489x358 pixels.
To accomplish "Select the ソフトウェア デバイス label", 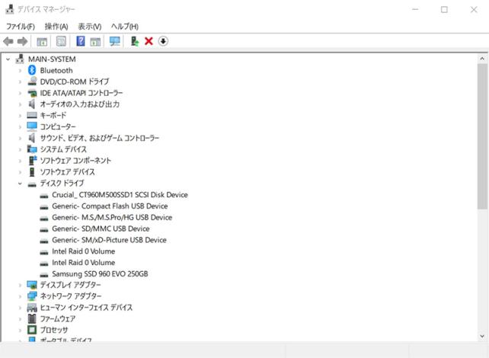I will pos(67,172).
